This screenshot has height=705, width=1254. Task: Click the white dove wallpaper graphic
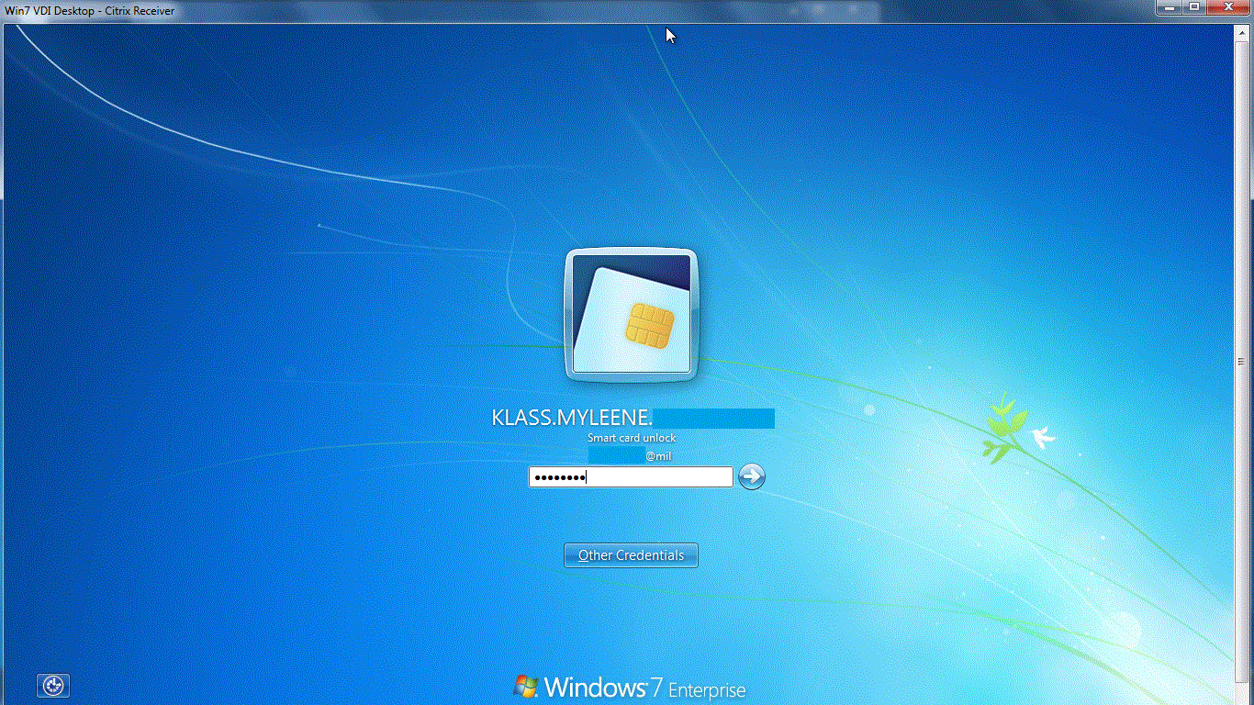click(1043, 437)
